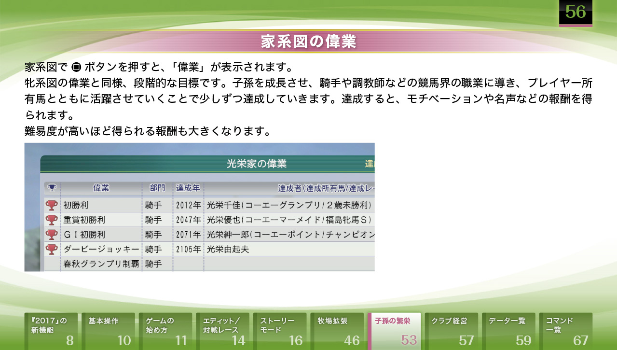
Task: Click the trophy icon beside ダービージョッキー
Action: click(52, 249)
